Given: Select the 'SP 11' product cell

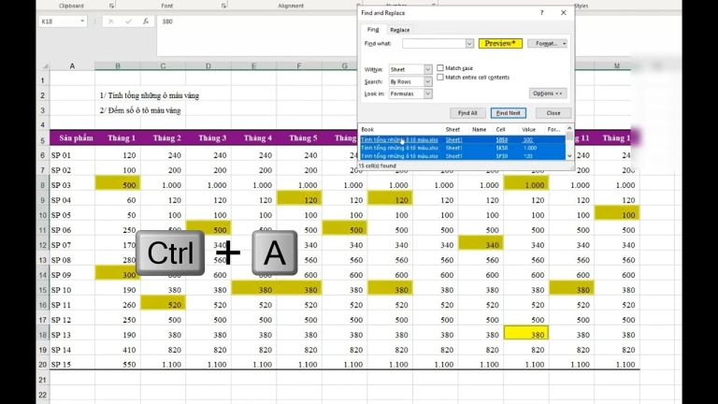Looking at the screenshot, I should click(x=72, y=305).
